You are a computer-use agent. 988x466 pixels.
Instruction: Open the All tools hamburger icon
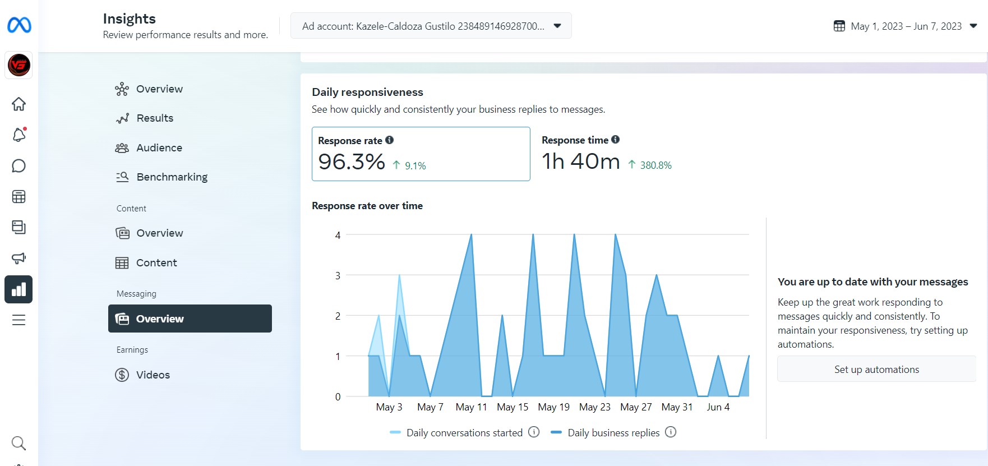tap(19, 320)
